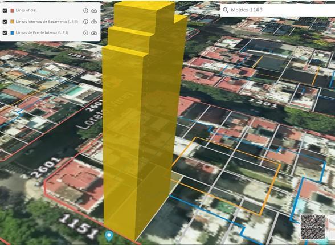Toggle Líneas Internas de Basamento checkbox
This screenshot has height=245, width=335.
pyautogui.click(x=5, y=22)
